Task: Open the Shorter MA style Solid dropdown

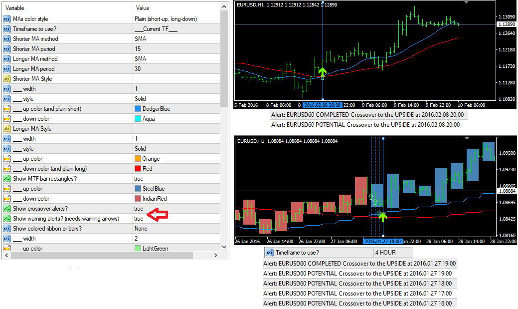Action: 176,99
